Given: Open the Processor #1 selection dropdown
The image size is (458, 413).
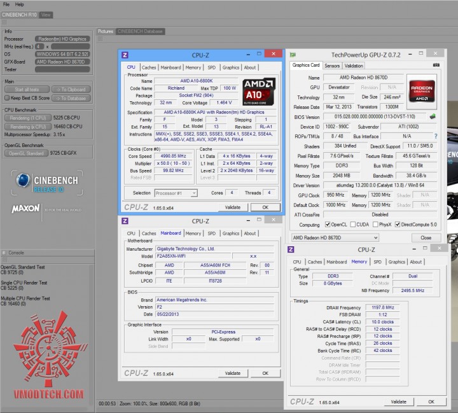Looking at the screenshot, I should 176,193.
